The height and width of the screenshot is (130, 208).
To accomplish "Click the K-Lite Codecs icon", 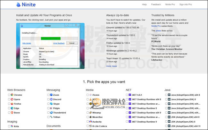I will (x=91, y=126).
